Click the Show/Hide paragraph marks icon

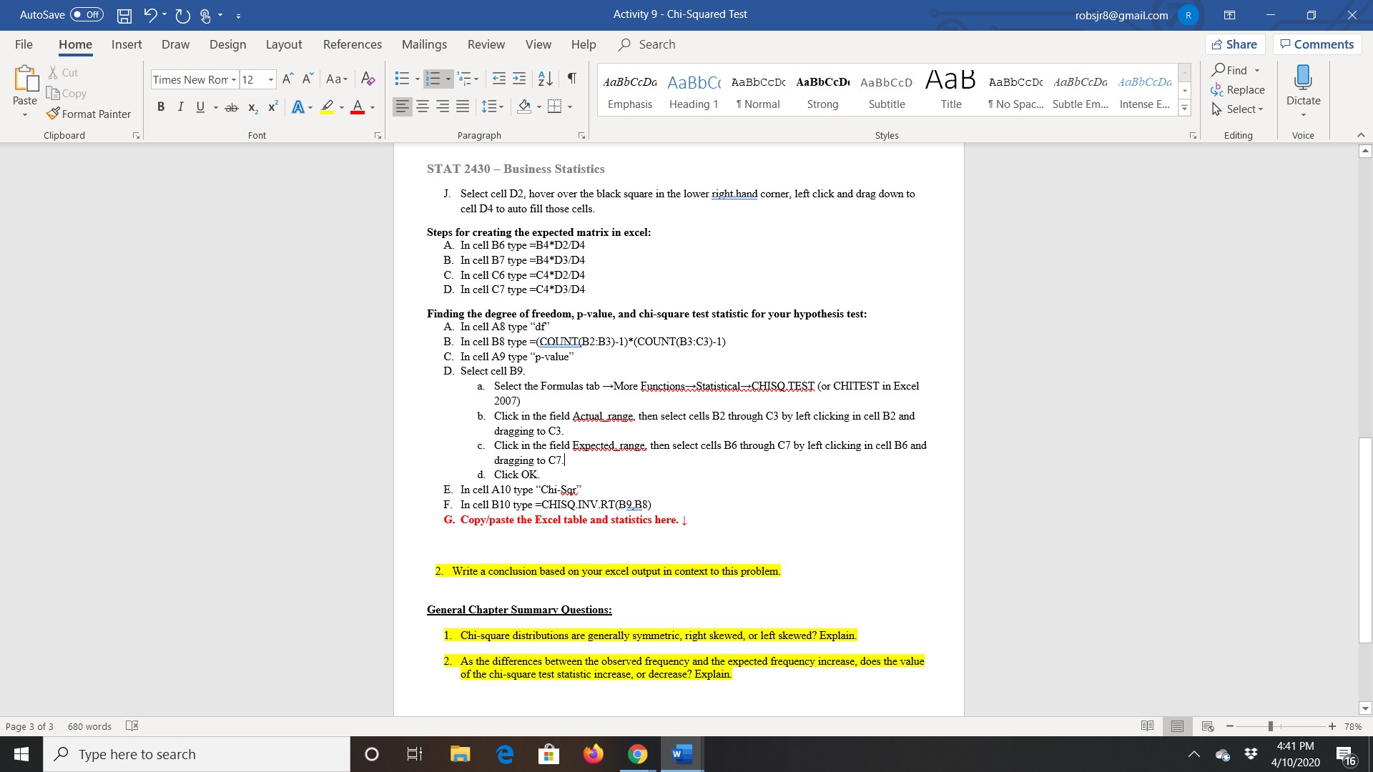click(571, 79)
